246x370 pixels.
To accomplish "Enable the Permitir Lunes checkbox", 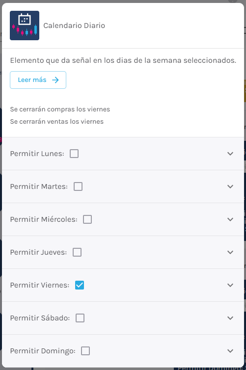I will point(74,154).
